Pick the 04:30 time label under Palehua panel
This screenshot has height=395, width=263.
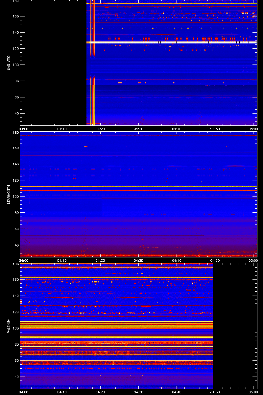click(x=139, y=392)
